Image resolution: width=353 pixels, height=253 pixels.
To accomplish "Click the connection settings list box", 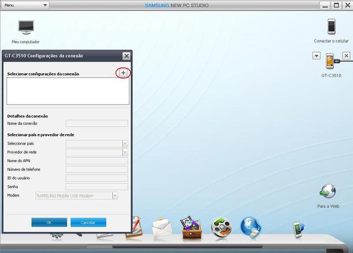I will (68, 91).
